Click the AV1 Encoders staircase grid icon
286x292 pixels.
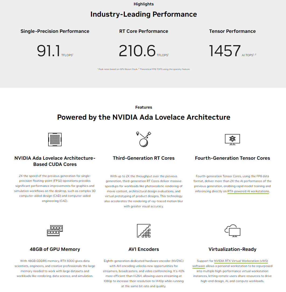click(x=144, y=231)
